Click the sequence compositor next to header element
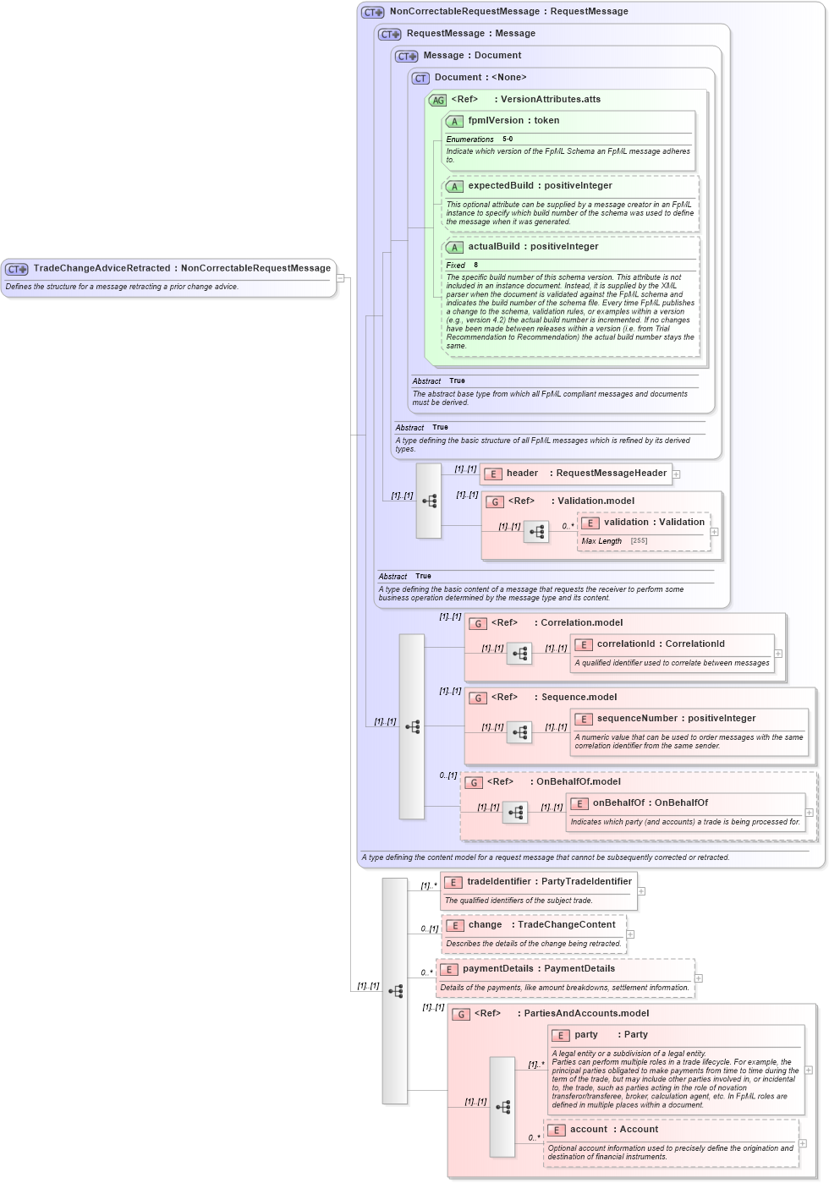Viewport: 829px width, 1183px height. click(x=429, y=501)
